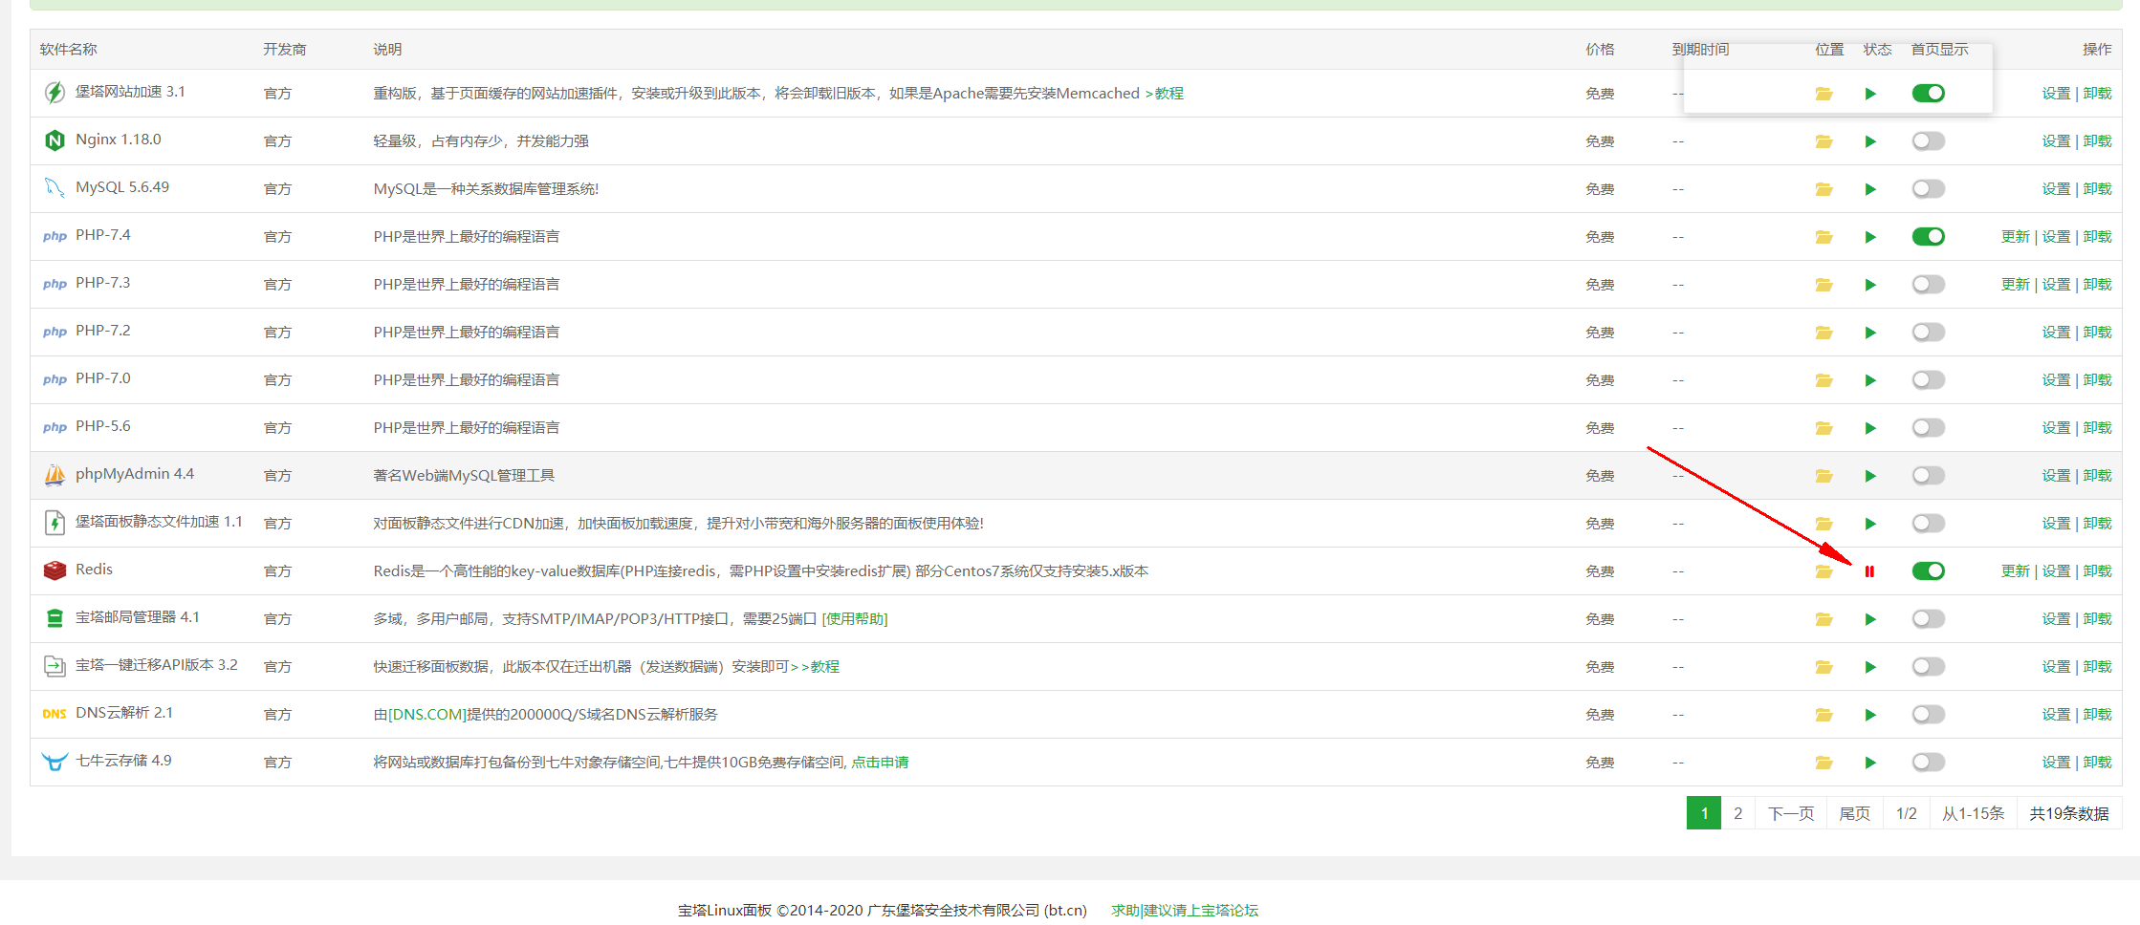Select current page 1 button
This screenshot has width=2140, height=925.
click(x=1704, y=813)
